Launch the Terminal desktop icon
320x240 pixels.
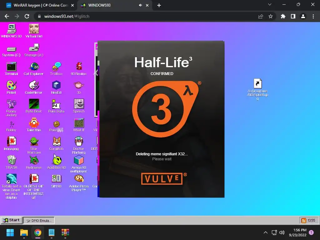pos(12,69)
